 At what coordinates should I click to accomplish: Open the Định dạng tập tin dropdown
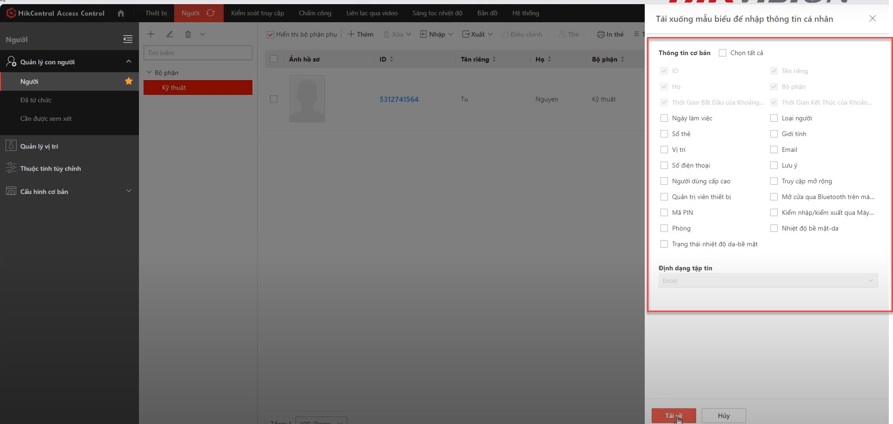pos(768,281)
